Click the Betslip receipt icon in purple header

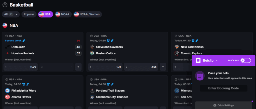(x=198, y=60)
